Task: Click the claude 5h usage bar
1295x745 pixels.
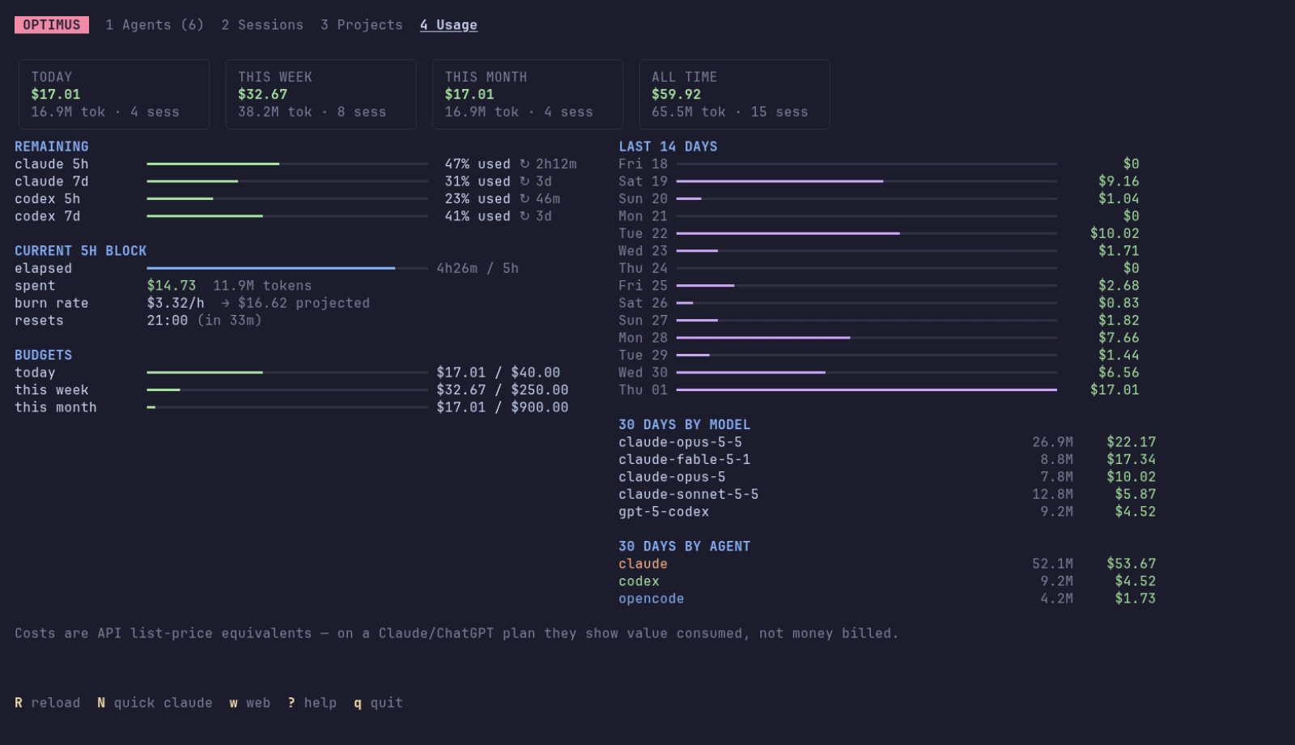Action: tap(287, 164)
